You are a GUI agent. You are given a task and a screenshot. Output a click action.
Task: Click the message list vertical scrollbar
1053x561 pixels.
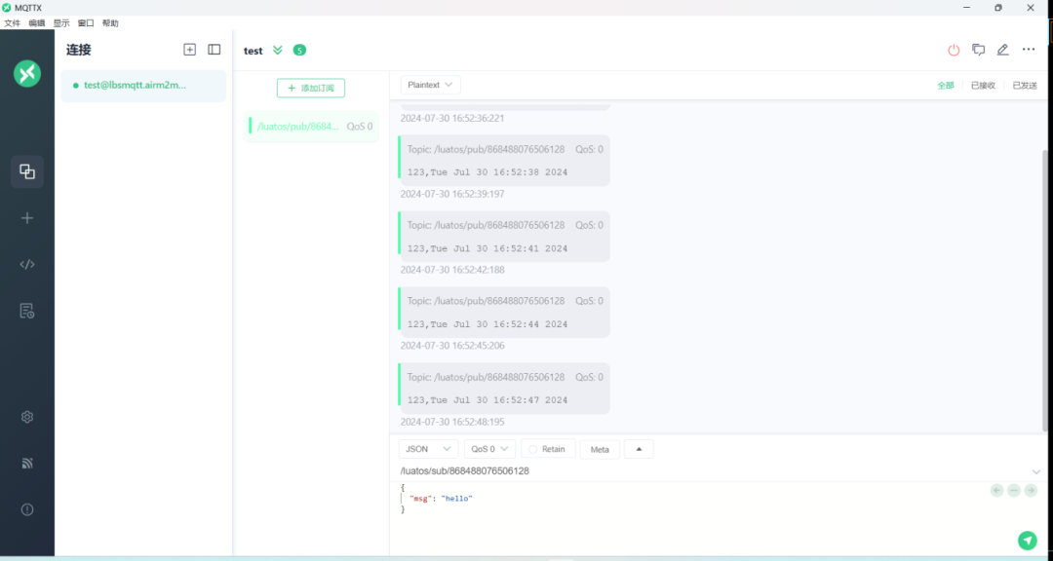[1045, 288]
